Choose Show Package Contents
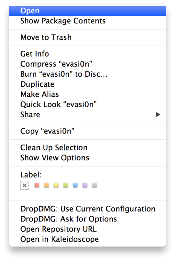The image size is (175, 261). tap(63, 21)
